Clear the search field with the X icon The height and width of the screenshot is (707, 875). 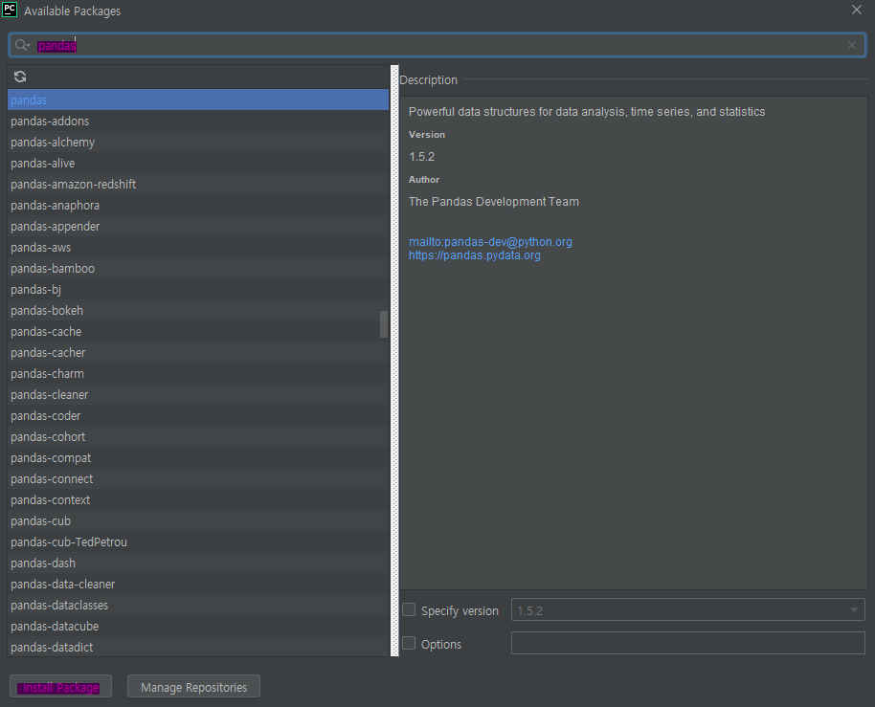point(852,45)
